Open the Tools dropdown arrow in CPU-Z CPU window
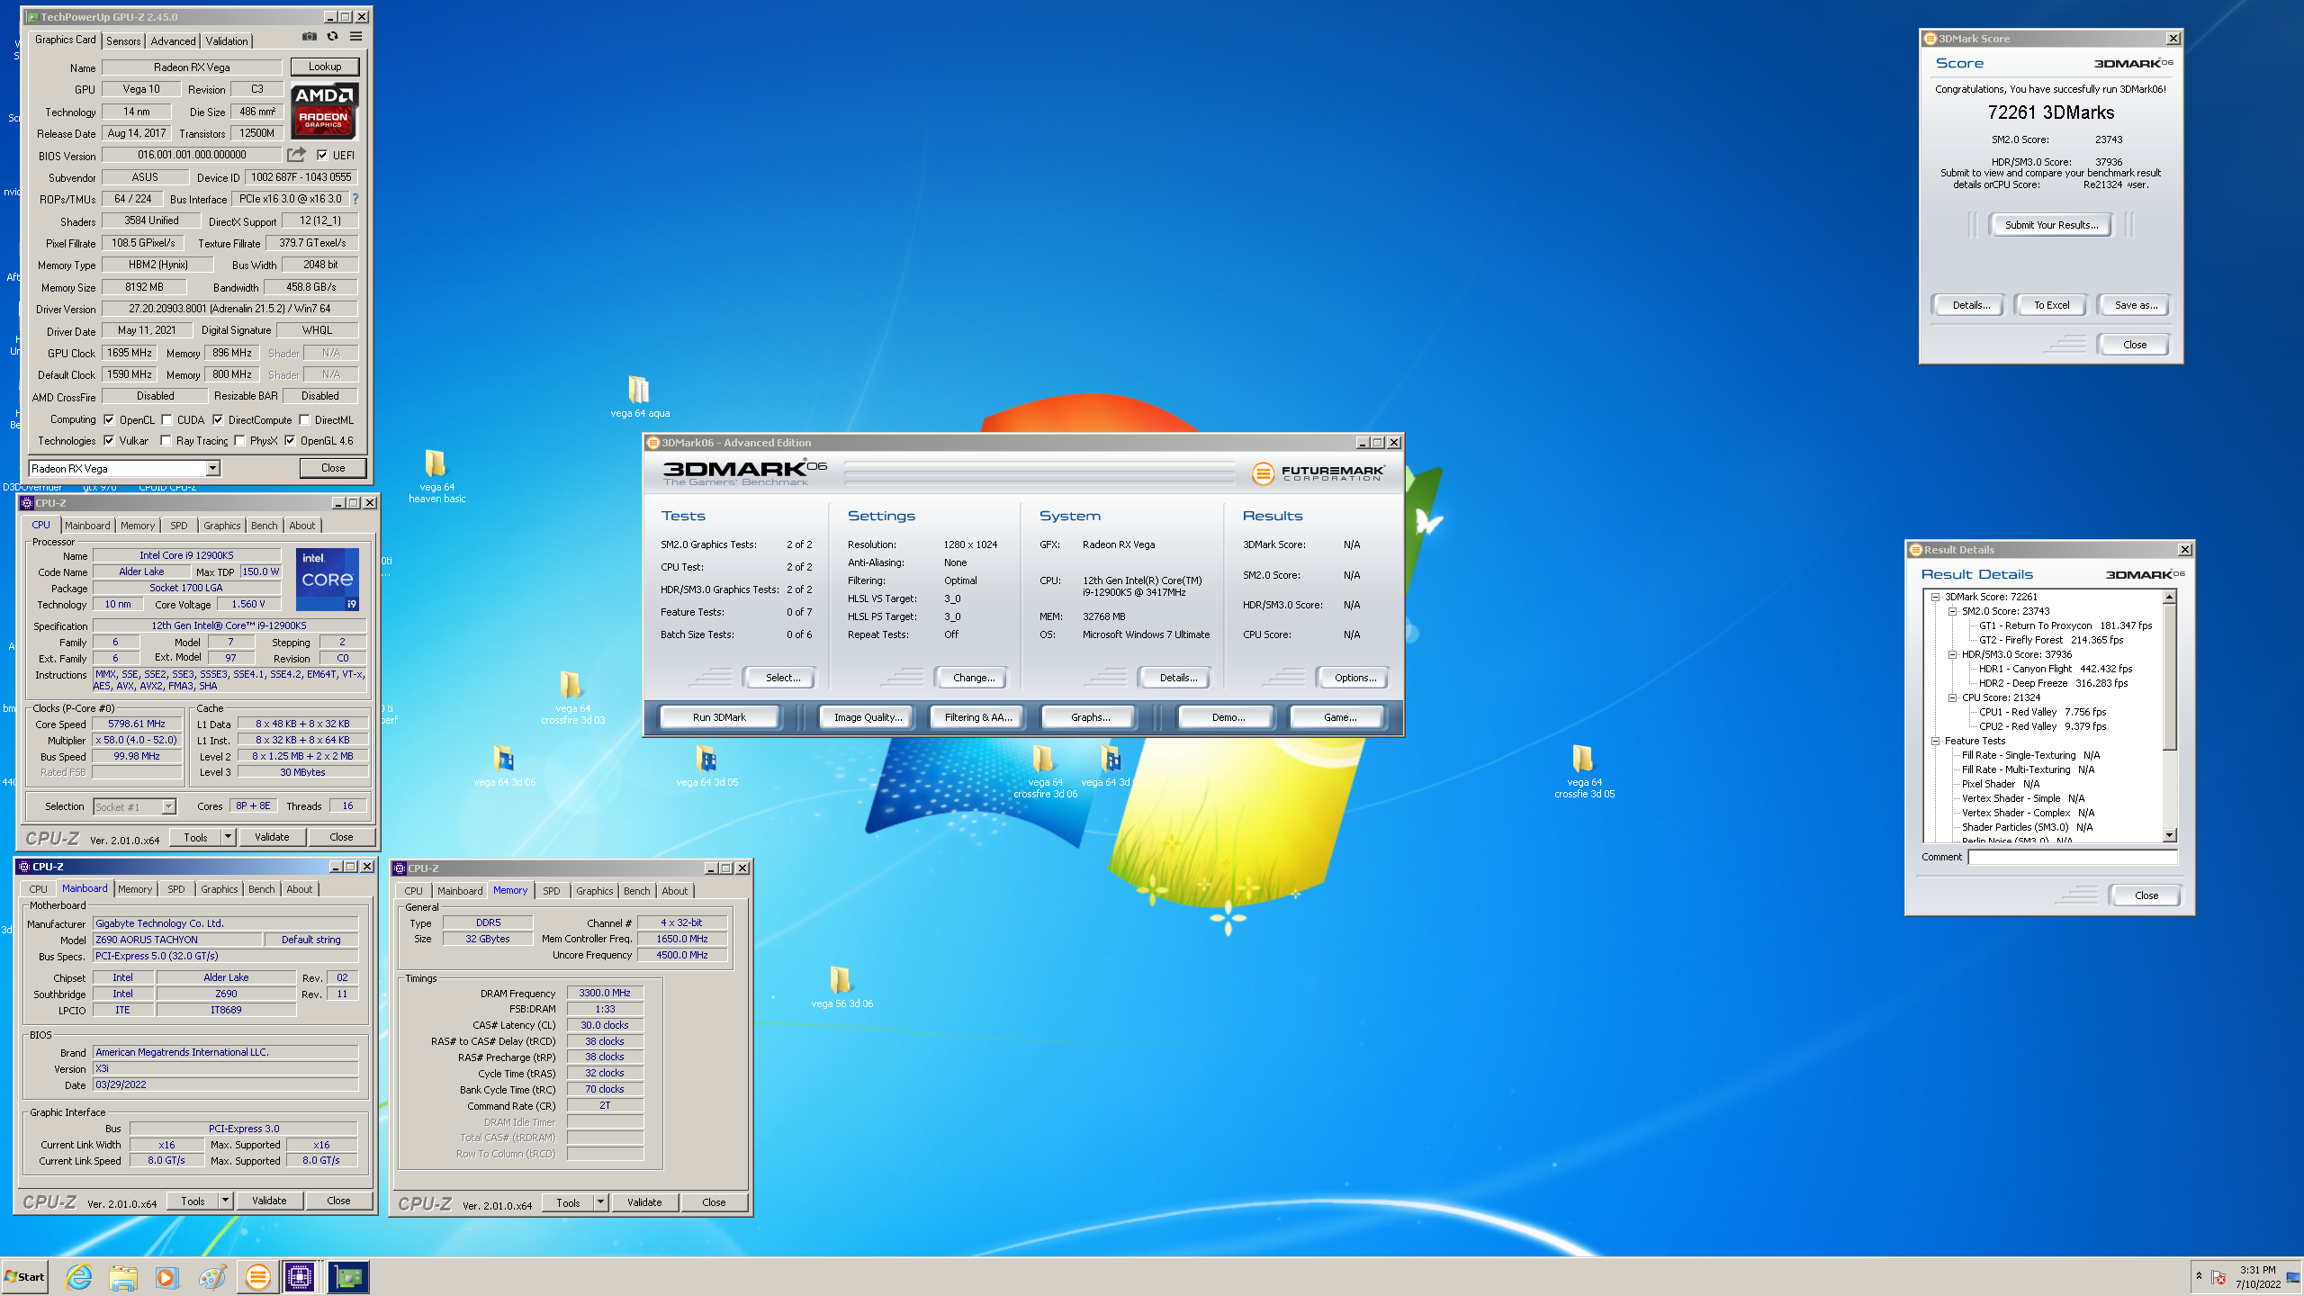 click(228, 837)
